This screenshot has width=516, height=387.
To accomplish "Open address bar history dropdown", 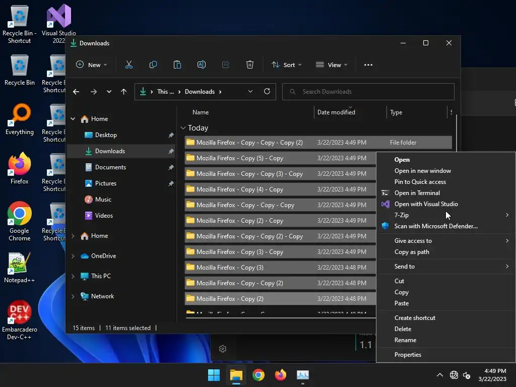I will coord(250,92).
